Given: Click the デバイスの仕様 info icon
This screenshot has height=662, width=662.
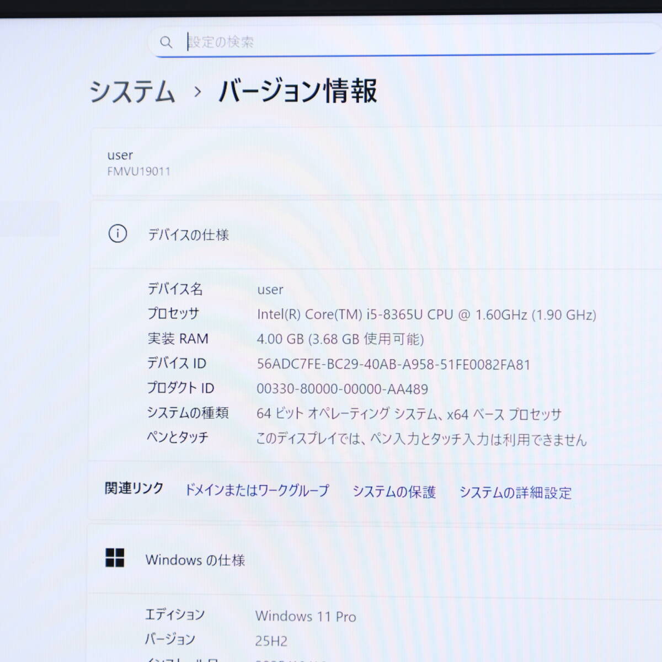Looking at the screenshot, I should pos(118,234).
